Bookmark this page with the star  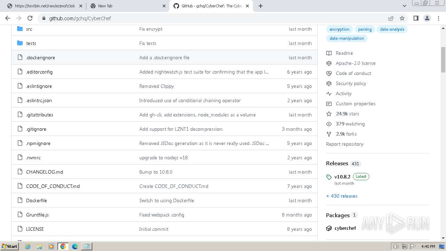(402, 18)
